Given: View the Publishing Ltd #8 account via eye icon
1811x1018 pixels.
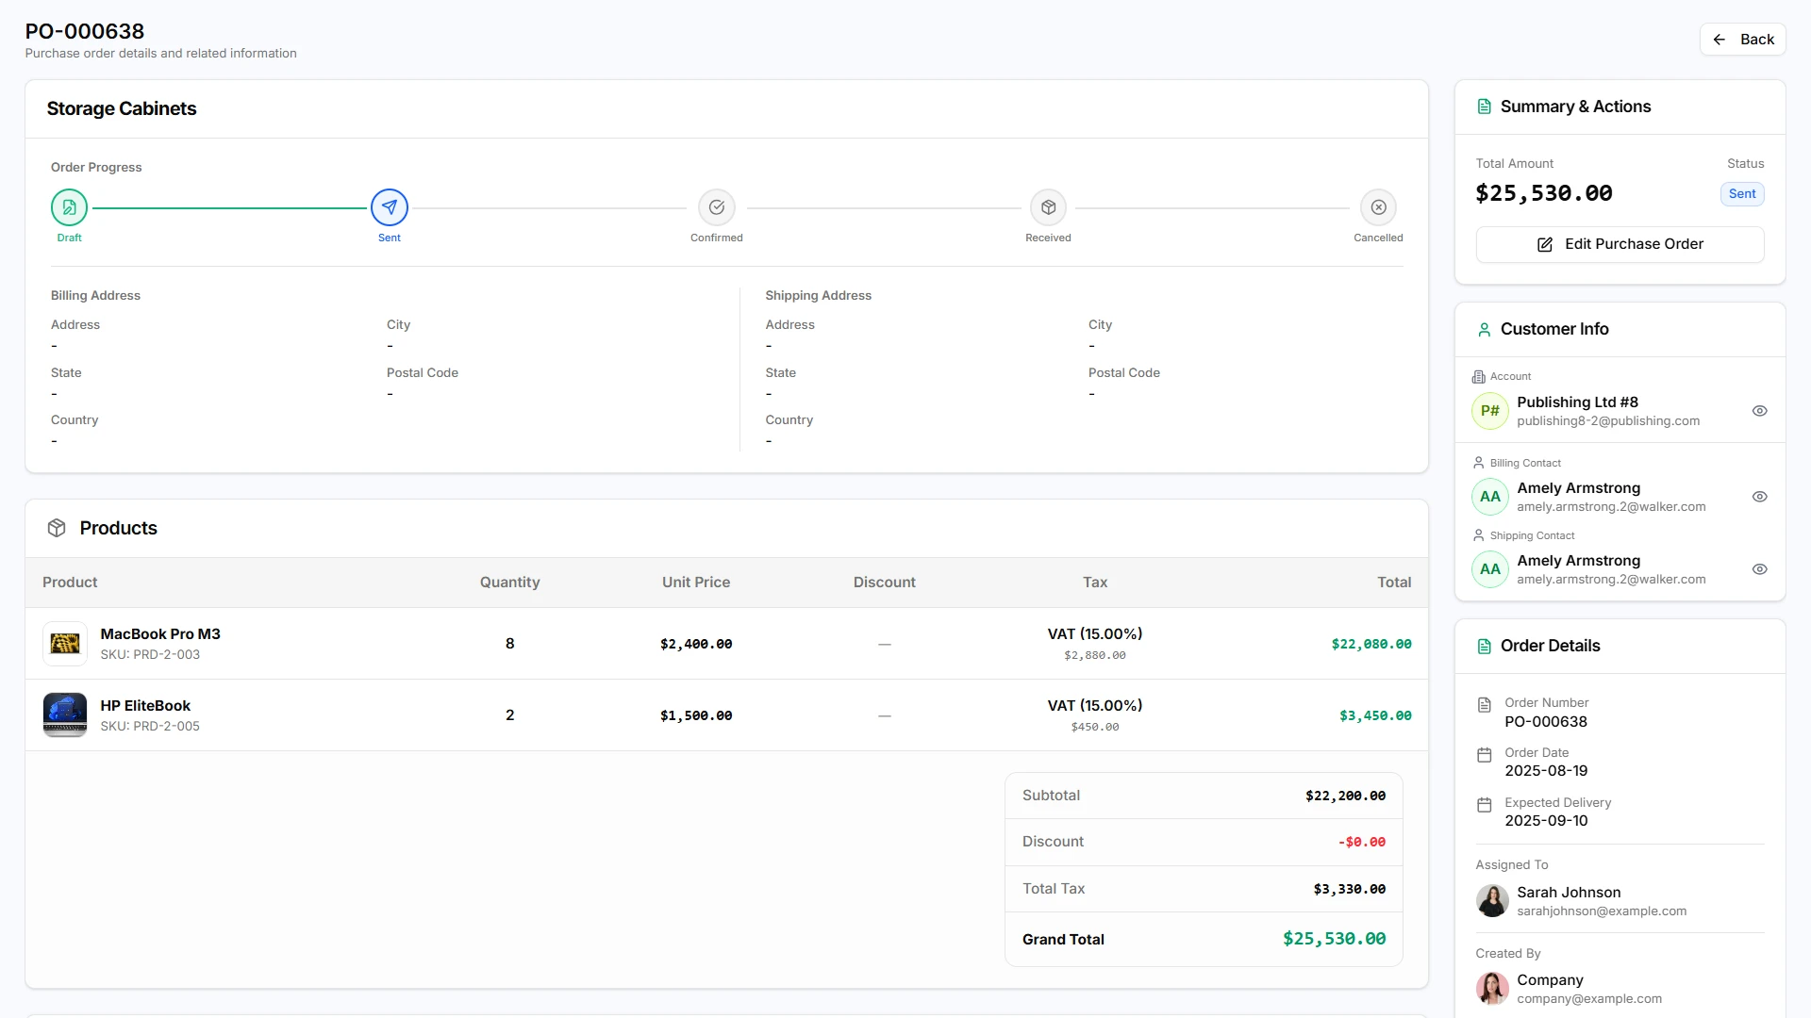Looking at the screenshot, I should 1759,411.
